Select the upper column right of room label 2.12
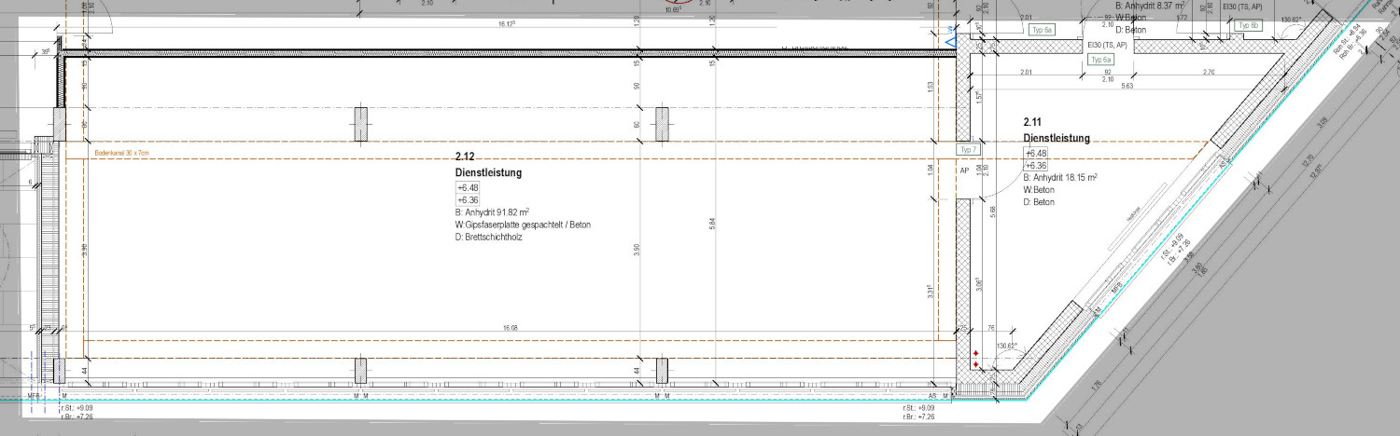The height and width of the screenshot is (436, 1400). click(663, 124)
